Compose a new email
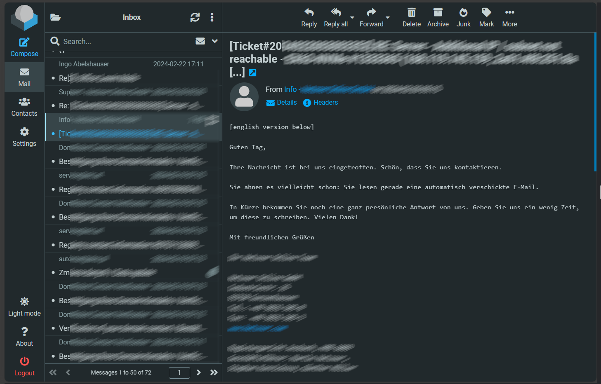Screen dimensions: 601x384 (24, 47)
